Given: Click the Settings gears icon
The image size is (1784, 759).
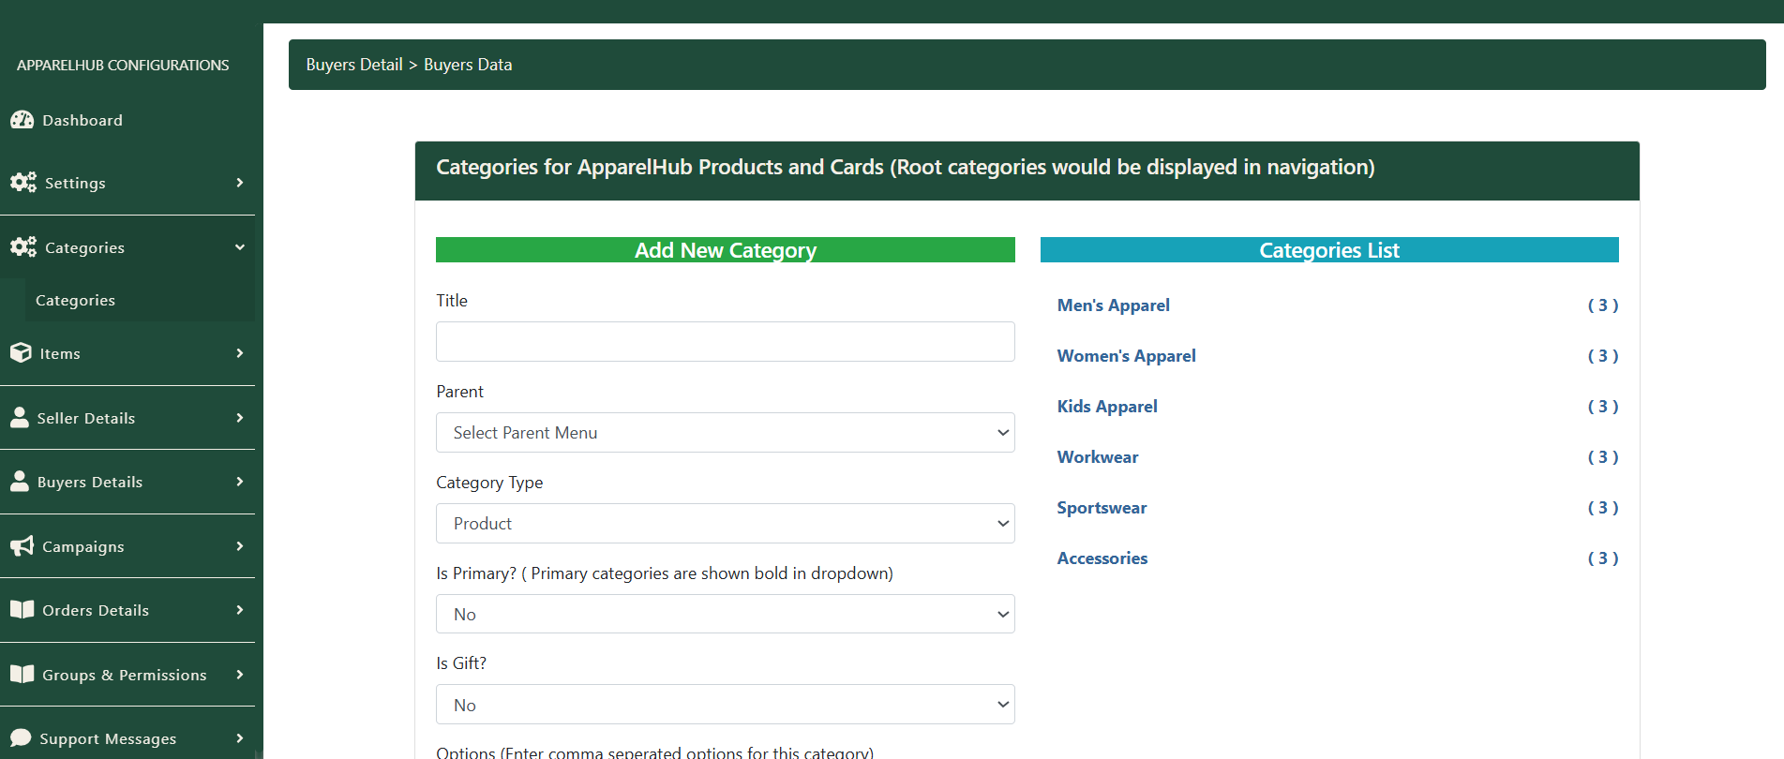Looking at the screenshot, I should click(23, 182).
